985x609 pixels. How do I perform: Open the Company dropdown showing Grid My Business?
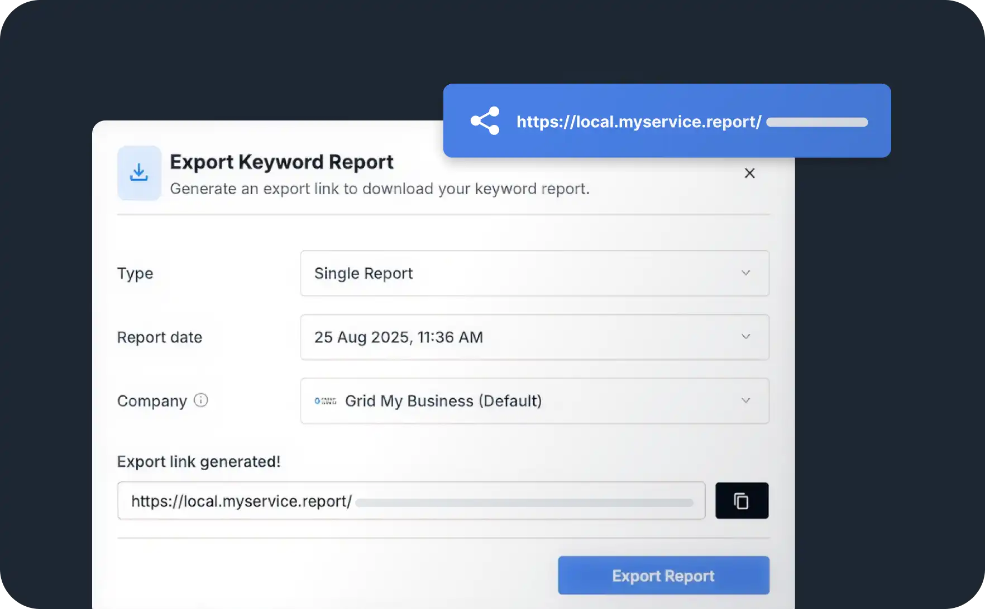tap(534, 400)
